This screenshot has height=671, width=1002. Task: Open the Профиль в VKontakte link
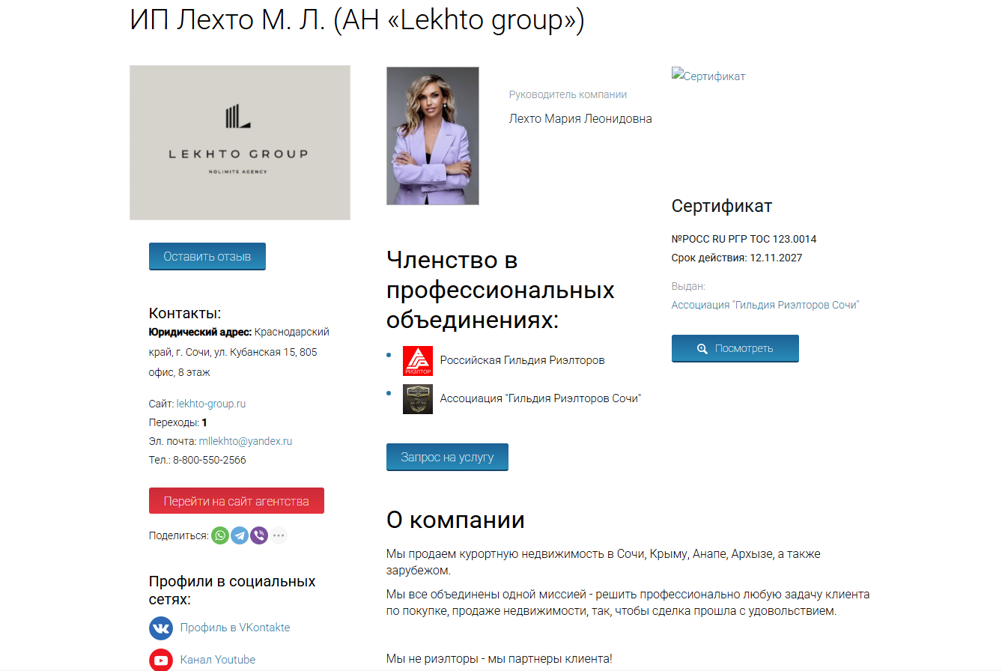235,628
